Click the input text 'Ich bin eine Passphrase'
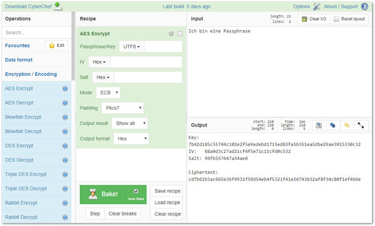 (x=219, y=31)
